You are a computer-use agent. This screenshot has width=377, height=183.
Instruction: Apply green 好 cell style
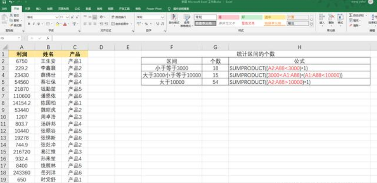pyautogui.click(x=252, y=17)
